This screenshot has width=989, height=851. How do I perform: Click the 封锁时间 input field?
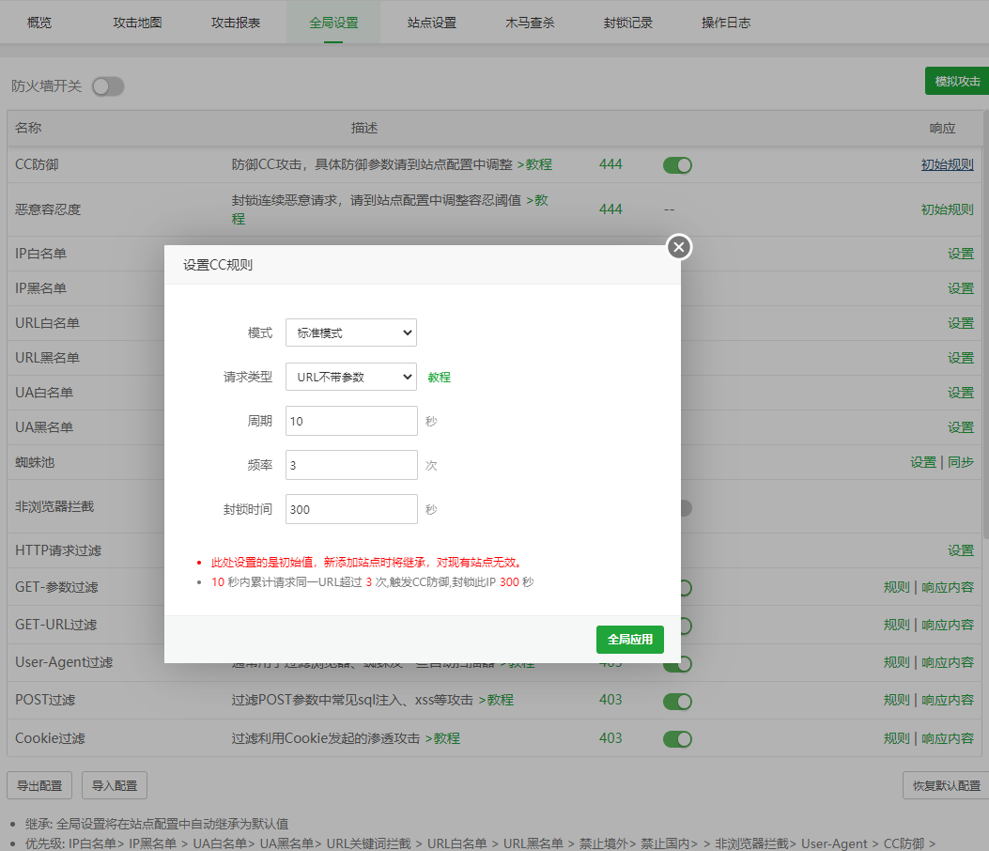click(x=351, y=509)
